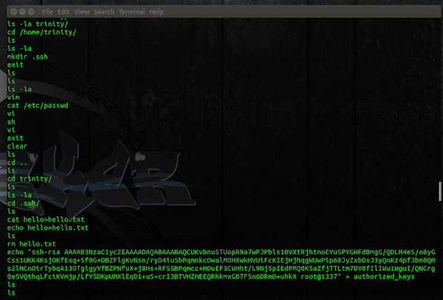Open the Search menu
The image size is (443, 300).
tap(104, 12)
